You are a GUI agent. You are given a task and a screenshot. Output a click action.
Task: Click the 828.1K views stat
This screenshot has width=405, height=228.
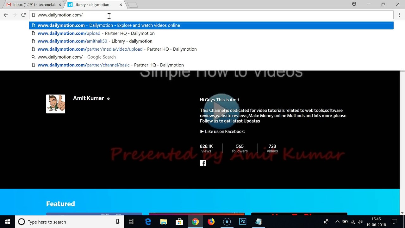tap(206, 149)
